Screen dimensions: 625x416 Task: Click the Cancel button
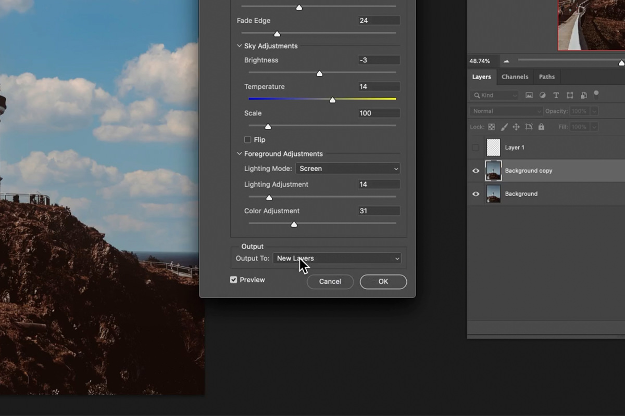click(x=330, y=281)
